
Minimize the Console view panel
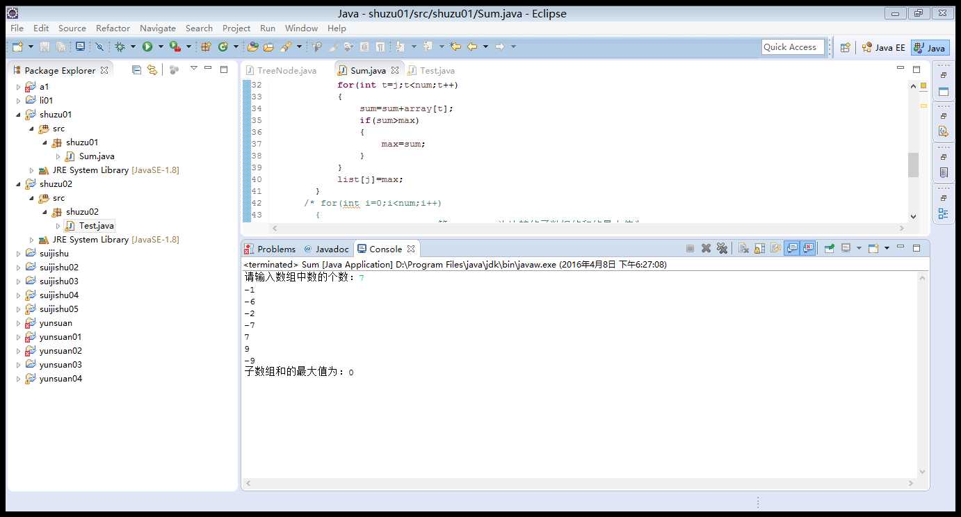pos(901,247)
